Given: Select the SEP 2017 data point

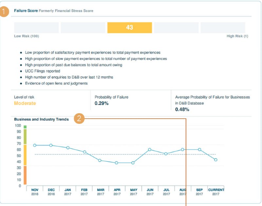Looking at the screenshot, I should pyautogui.click(x=199, y=149).
